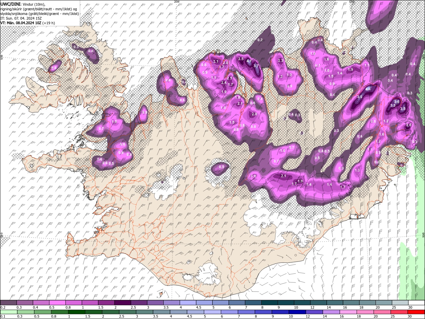Click the 4.5 label on the upper legend row

(199, 307)
